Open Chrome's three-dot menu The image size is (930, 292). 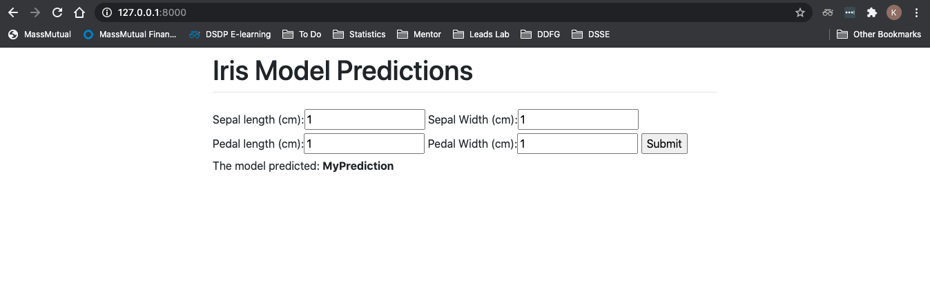click(x=917, y=12)
